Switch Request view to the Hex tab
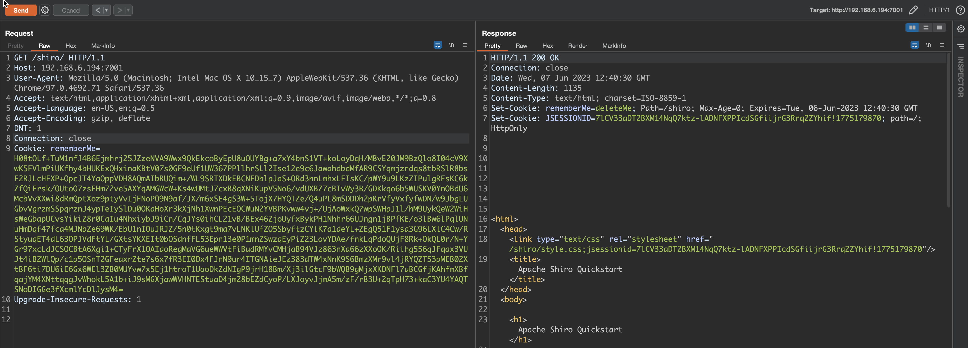The height and width of the screenshot is (348, 968). (71, 46)
